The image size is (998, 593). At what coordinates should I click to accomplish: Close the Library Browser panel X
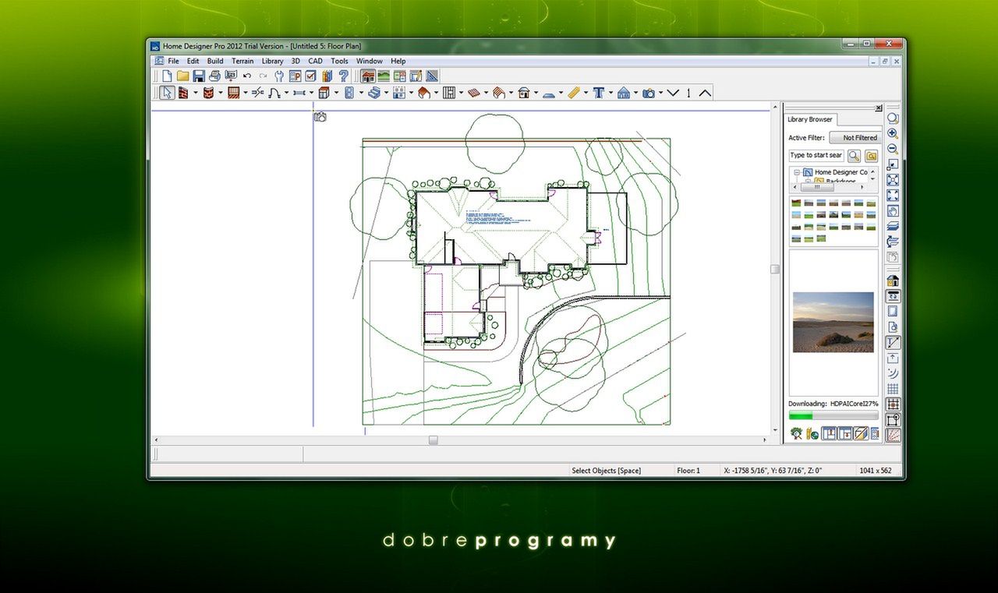point(878,108)
